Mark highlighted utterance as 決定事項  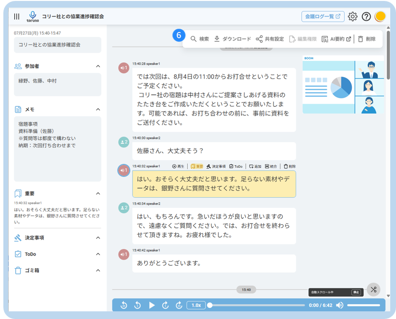pos(216,166)
